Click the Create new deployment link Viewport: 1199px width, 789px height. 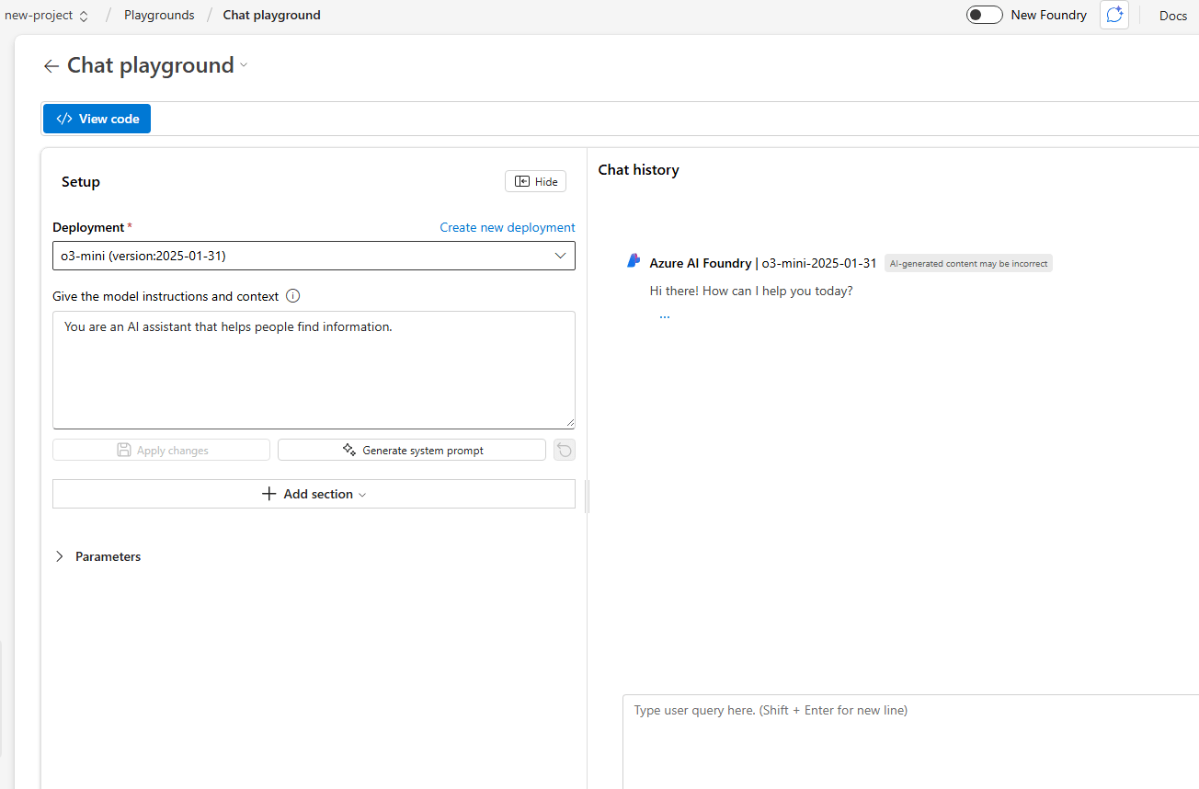click(507, 227)
